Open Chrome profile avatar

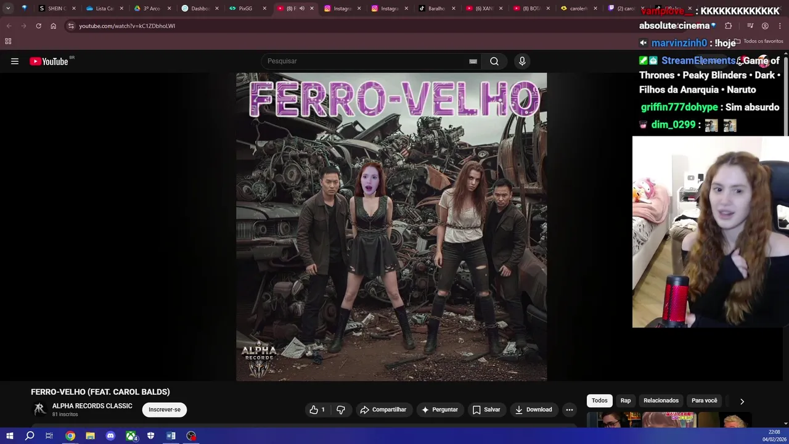(765, 26)
